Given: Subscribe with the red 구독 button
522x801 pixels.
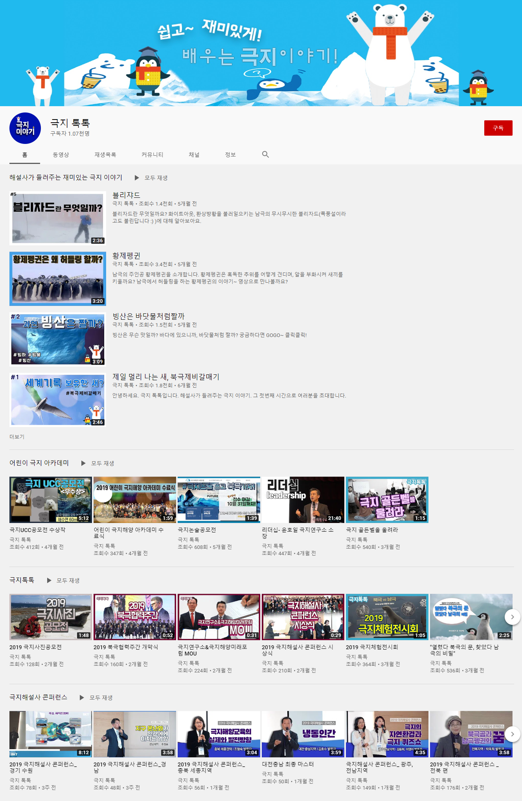Looking at the screenshot, I should click(498, 128).
